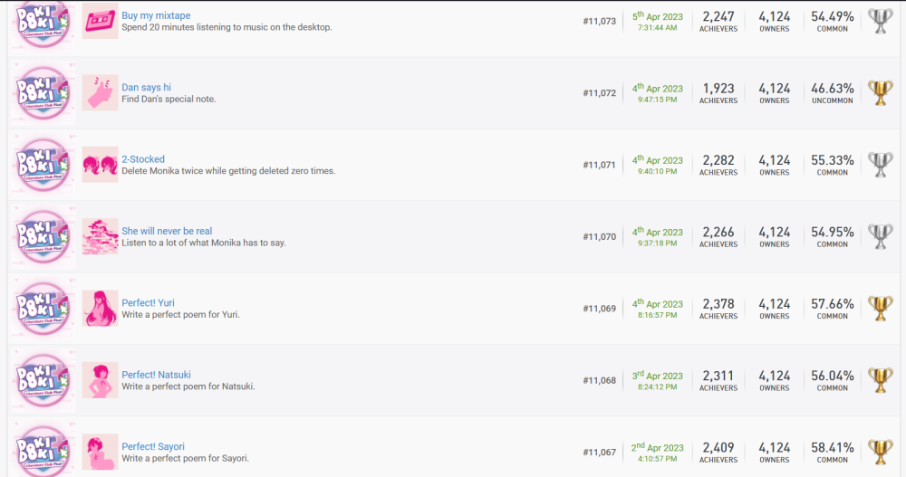906x477 pixels.
Task: Click the game logo beside Perfect! Yuri
Action: 43,308
